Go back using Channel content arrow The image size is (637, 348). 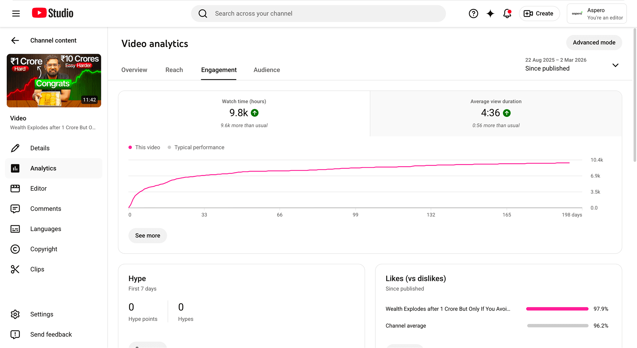click(15, 40)
